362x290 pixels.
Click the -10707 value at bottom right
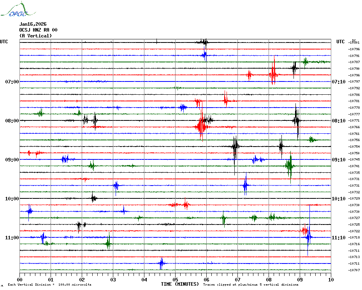[354, 270]
